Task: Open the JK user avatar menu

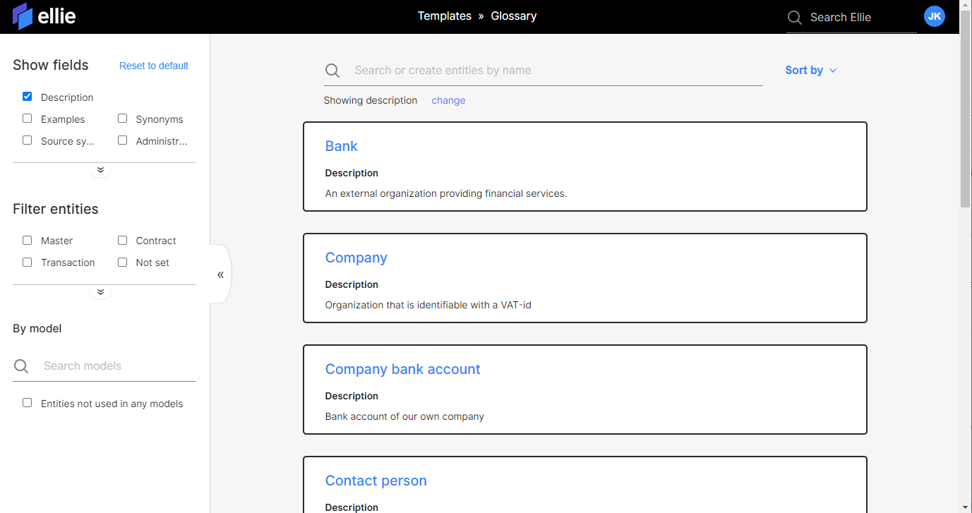Action: point(934,16)
